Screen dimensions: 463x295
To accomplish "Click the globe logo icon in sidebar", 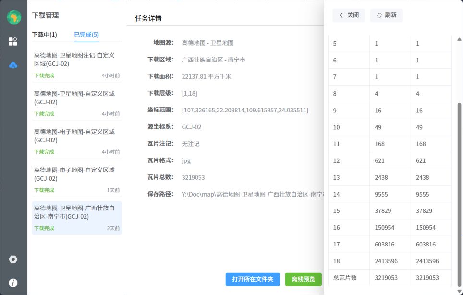I will click(x=13, y=17).
